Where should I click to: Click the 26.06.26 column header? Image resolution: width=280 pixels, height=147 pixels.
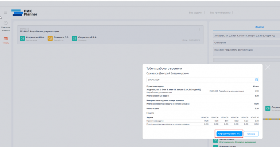pos(234,118)
